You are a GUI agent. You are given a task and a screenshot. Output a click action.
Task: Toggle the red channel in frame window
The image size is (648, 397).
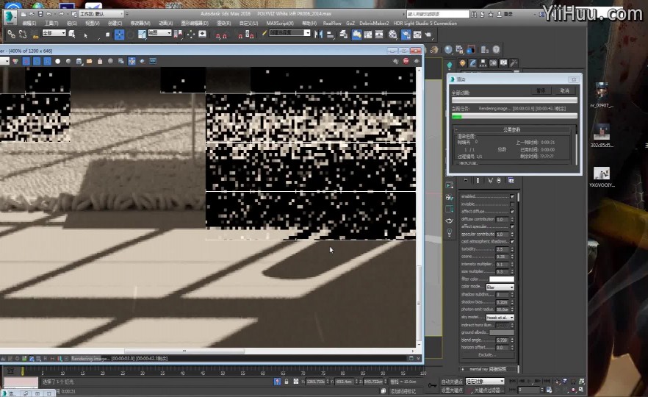point(26,61)
